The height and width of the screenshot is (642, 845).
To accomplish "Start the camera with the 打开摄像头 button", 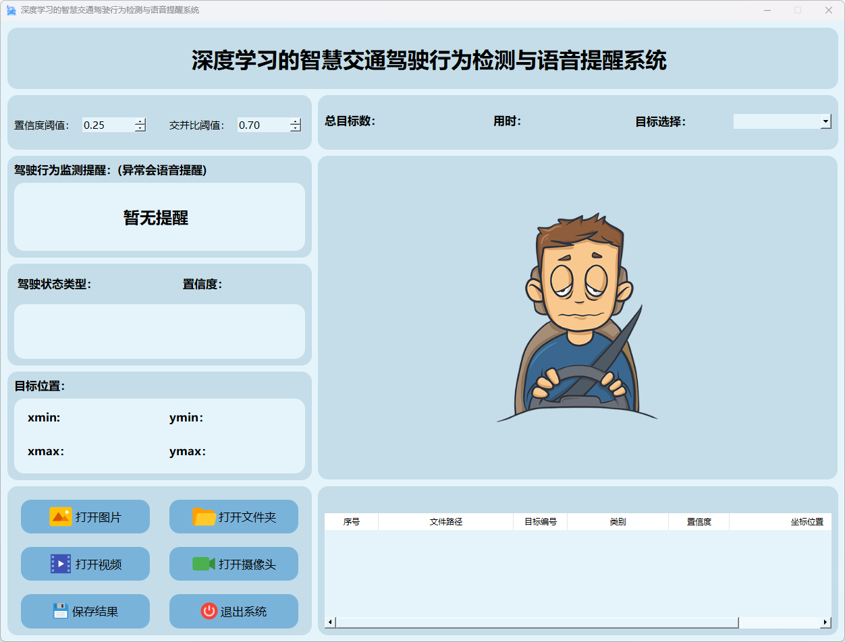I will click(x=234, y=564).
